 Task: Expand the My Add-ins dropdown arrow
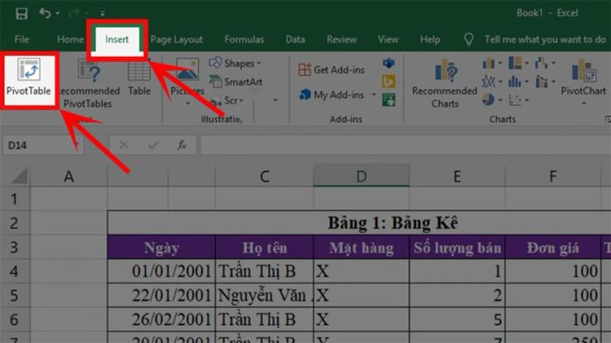click(x=374, y=95)
